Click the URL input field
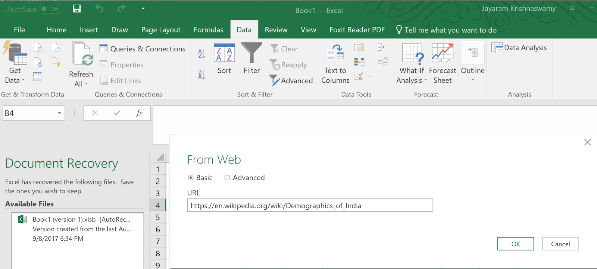Viewport: 597px width, 269px height. tap(310, 206)
